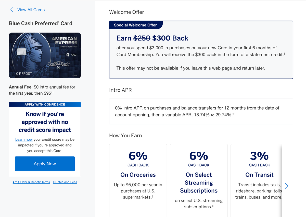This screenshot has height=217, width=306.
Task: Click the Blue Cash Preferred card image
Action: point(45,55)
